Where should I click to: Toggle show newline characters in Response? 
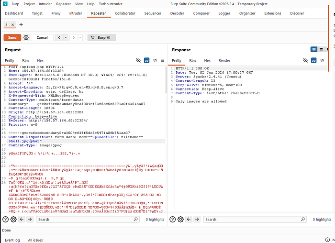[322, 60]
